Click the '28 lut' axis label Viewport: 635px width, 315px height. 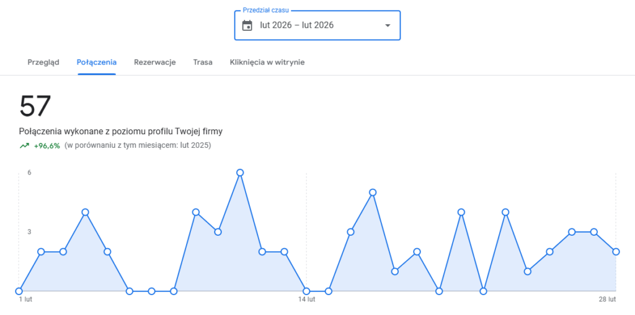608,300
